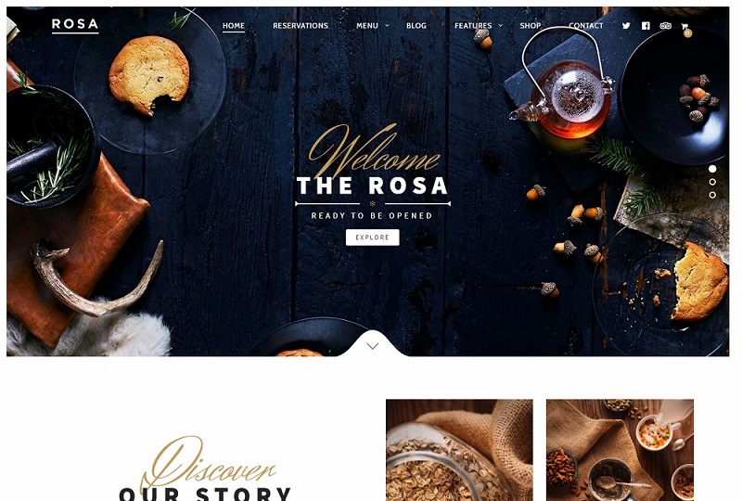Open the Twitter social icon
The width and height of the screenshot is (742, 501).
point(626,26)
